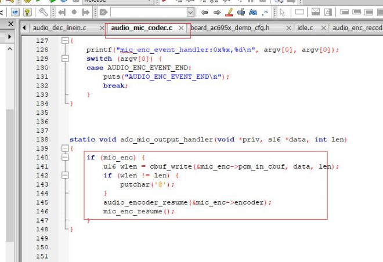Collapse the if (mic_enc) block at line 140

(65, 157)
